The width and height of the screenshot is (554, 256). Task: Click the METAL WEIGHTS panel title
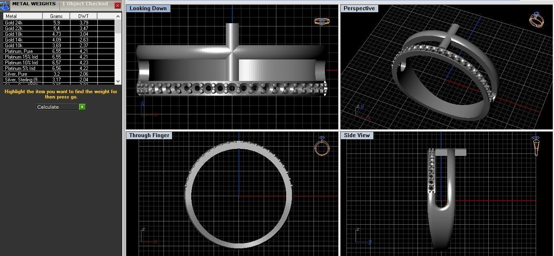coord(34,4)
